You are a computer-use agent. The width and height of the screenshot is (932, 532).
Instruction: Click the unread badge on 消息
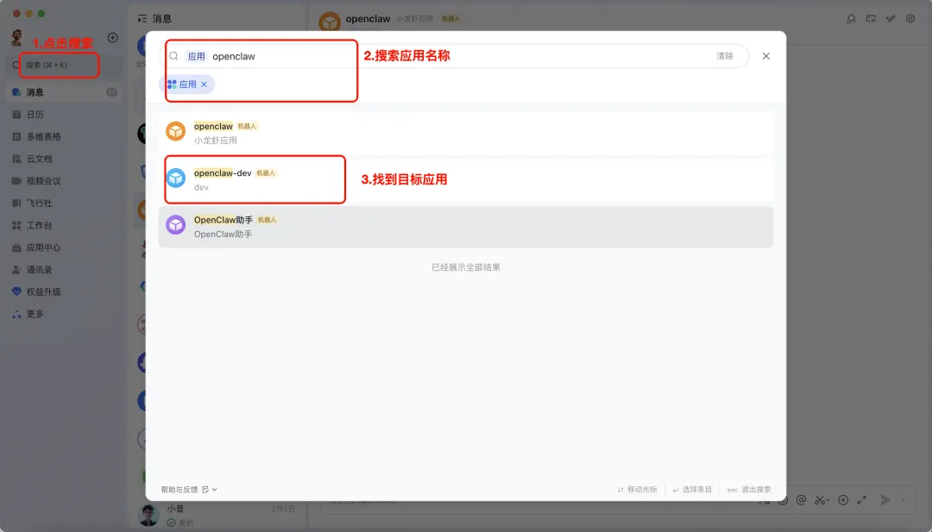[111, 92]
